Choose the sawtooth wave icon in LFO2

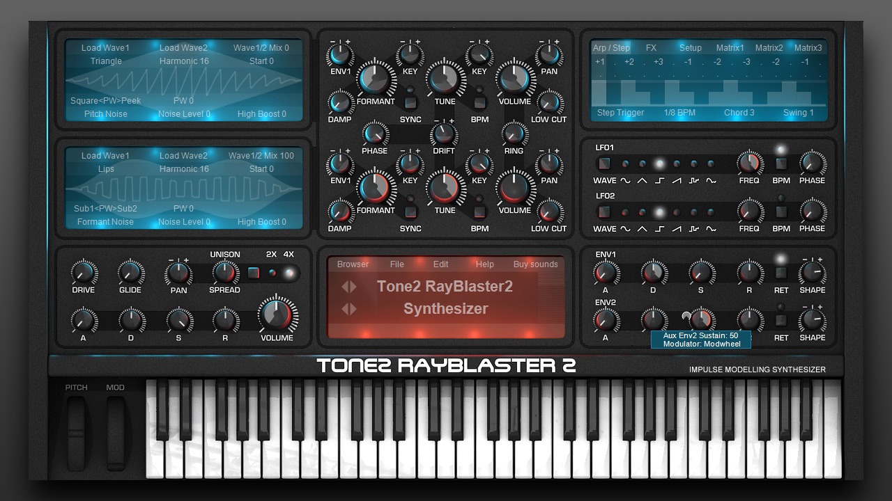(677, 229)
